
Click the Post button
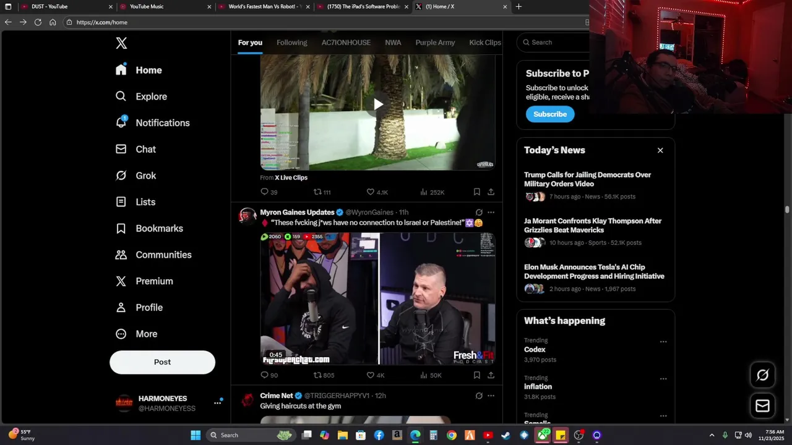coord(162,362)
